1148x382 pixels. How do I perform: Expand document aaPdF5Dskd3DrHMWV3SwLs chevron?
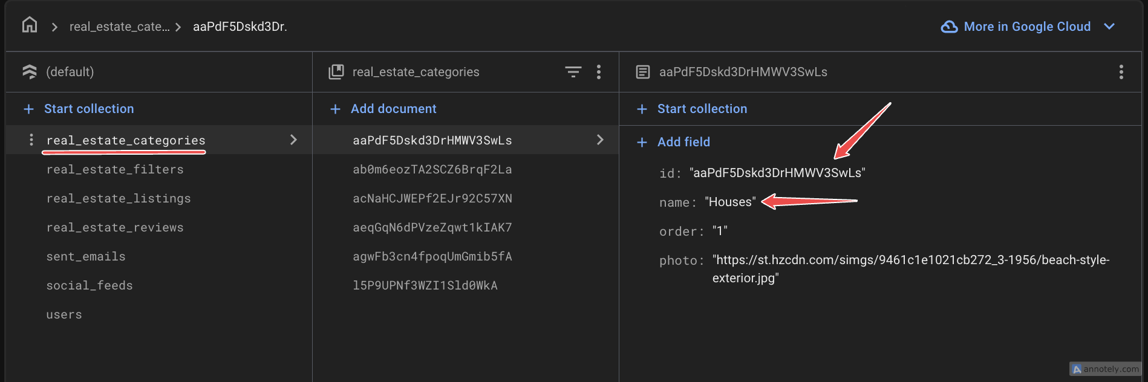pyautogui.click(x=600, y=140)
